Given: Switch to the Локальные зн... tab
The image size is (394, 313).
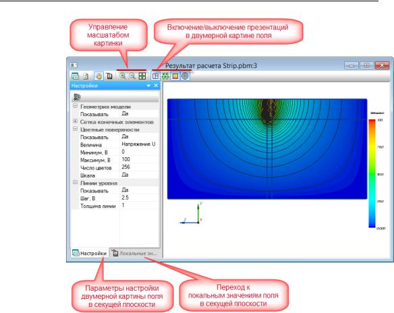Looking at the screenshot, I should [135, 253].
